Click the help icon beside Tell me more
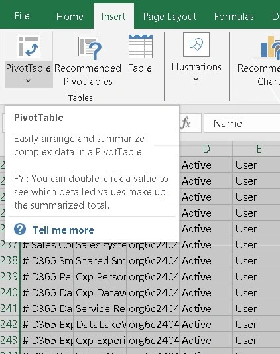280x354 pixels. pos(20,229)
